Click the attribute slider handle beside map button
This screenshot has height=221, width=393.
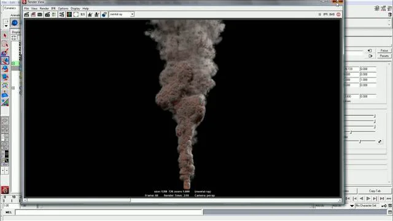coord(360,142)
